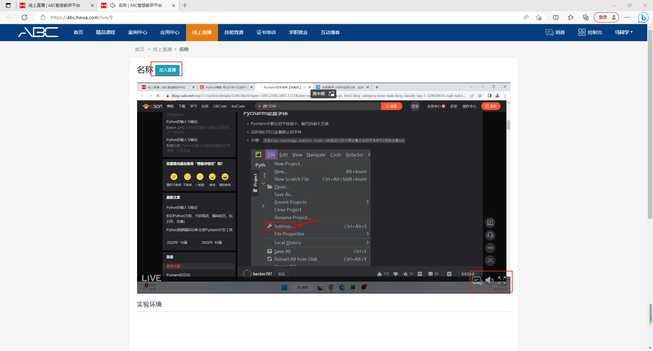Click the 加入直播 button
Screen dimensions: 653x351
tap(167, 70)
